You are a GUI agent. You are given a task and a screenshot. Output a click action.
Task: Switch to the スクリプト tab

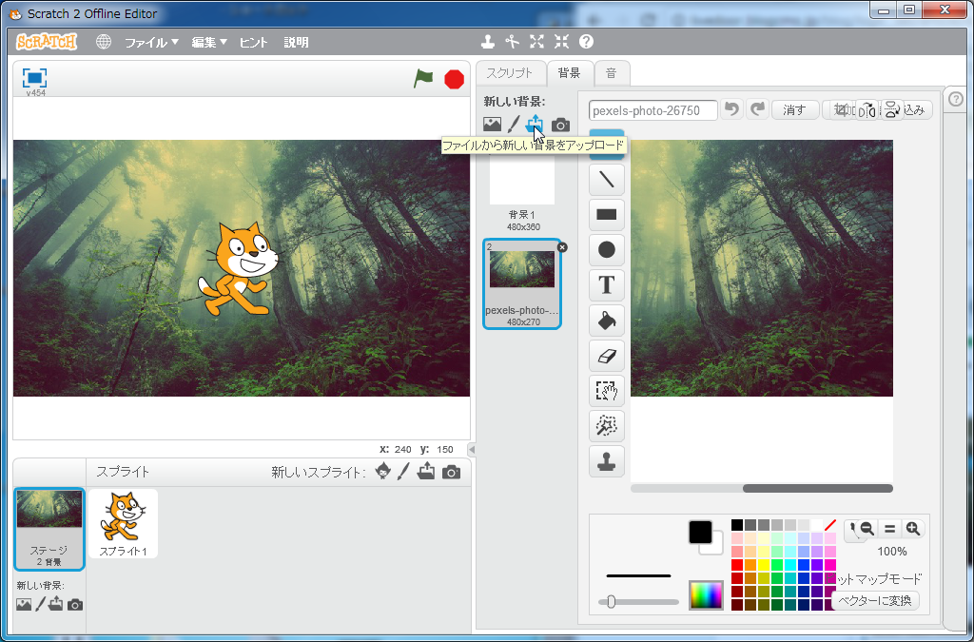tap(510, 73)
